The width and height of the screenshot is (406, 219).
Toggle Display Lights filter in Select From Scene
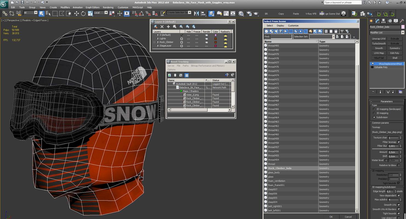tap(276, 31)
